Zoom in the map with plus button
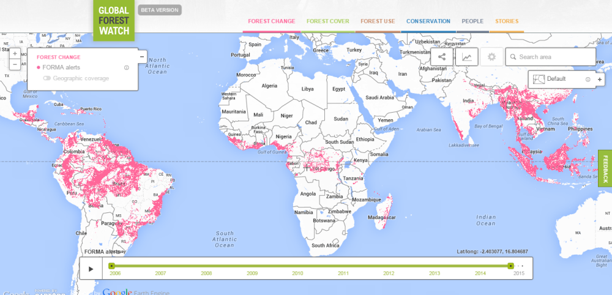The width and height of the screenshot is (612, 295). click(15, 53)
